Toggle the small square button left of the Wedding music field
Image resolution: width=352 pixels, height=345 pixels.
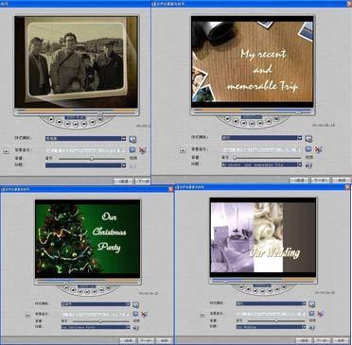pos(202,314)
